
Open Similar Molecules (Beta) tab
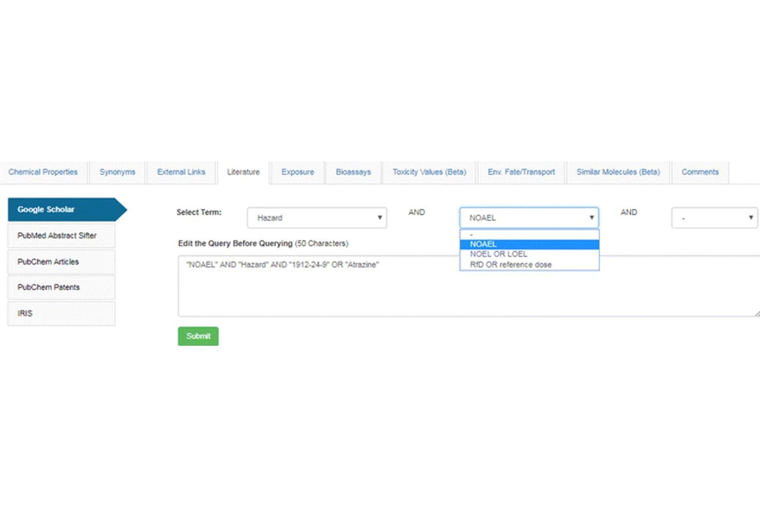(618, 172)
